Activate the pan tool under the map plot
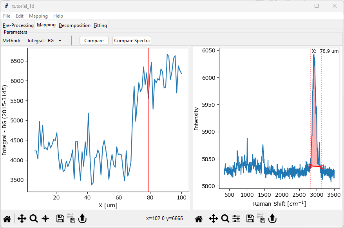 [22, 219]
